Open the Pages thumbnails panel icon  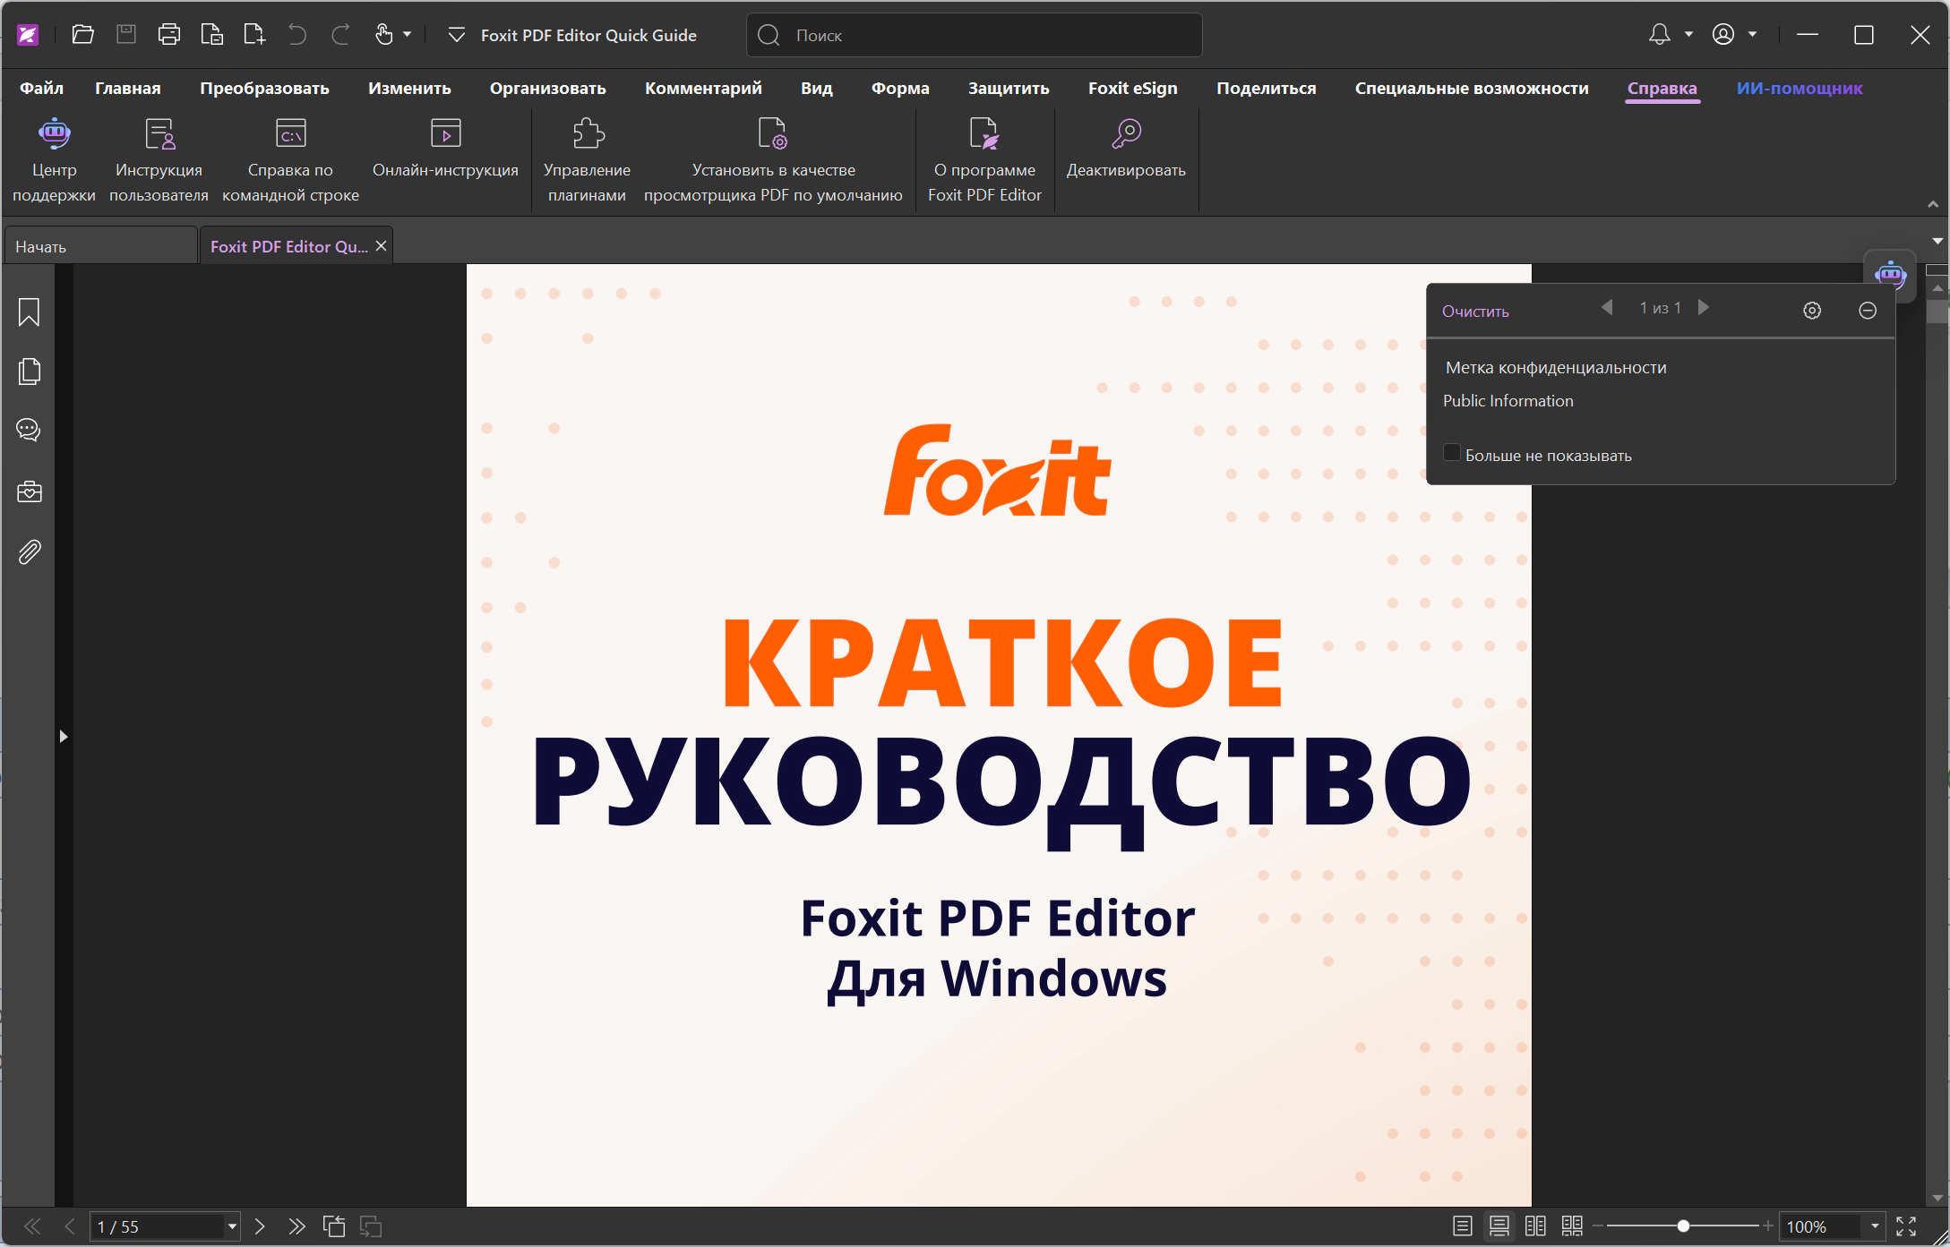(29, 372)
